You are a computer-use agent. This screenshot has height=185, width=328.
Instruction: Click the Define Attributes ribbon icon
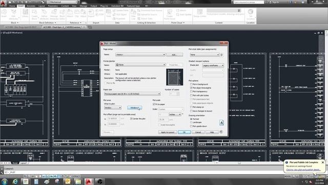44,14
